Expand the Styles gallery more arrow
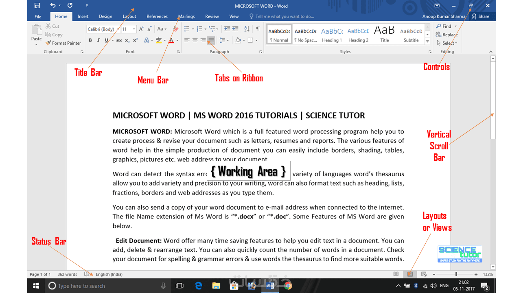The image size is (521, 293). point(427,42)
